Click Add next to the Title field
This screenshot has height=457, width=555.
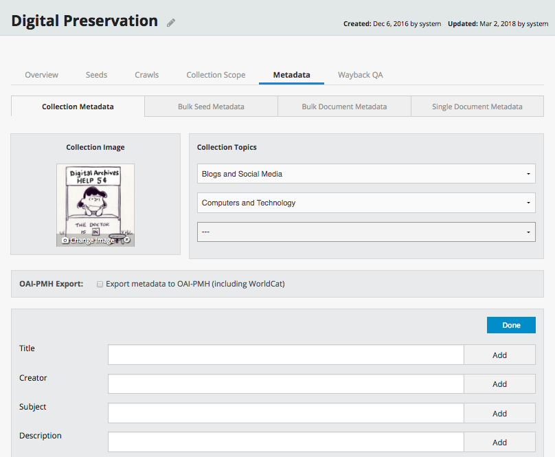[x=499, y=355]
